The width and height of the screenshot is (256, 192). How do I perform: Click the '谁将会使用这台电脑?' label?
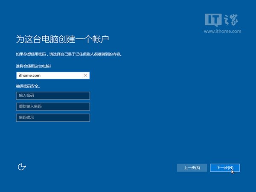pyautogui.click(x=36, y=66)
